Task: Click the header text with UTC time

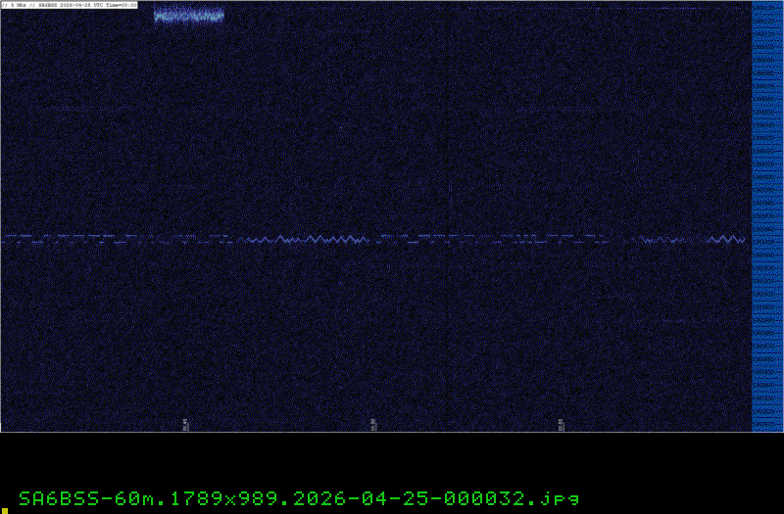Action: point(69,5)
